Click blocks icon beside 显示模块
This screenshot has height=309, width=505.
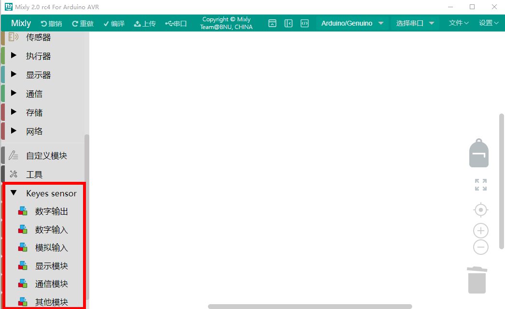[23, 265]
